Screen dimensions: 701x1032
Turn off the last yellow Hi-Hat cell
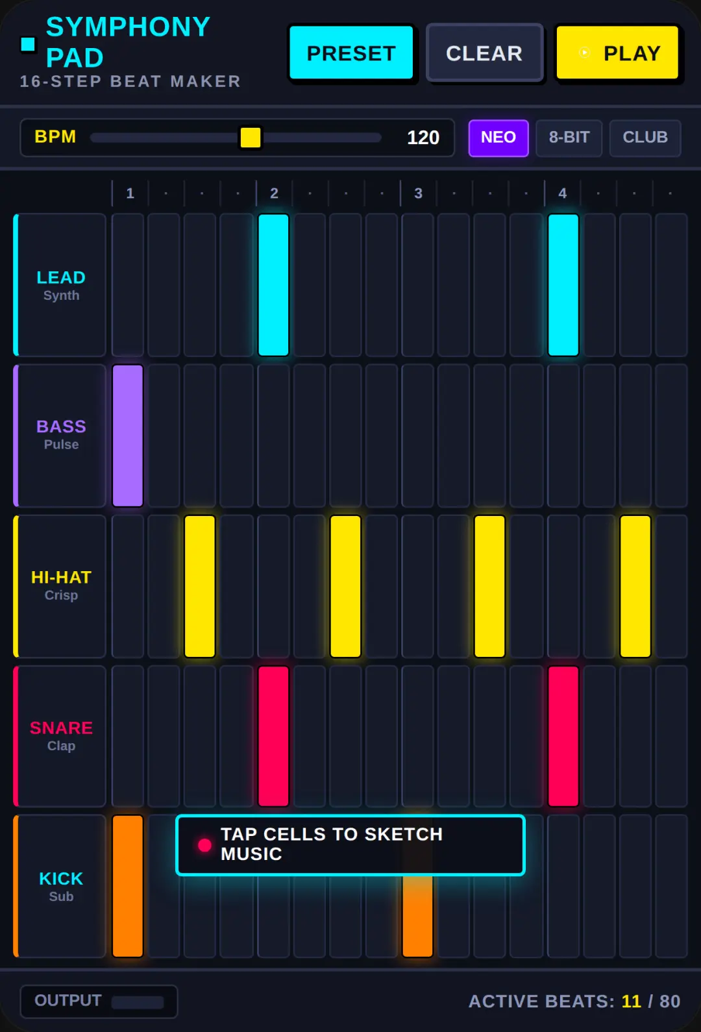pos(635,586)
